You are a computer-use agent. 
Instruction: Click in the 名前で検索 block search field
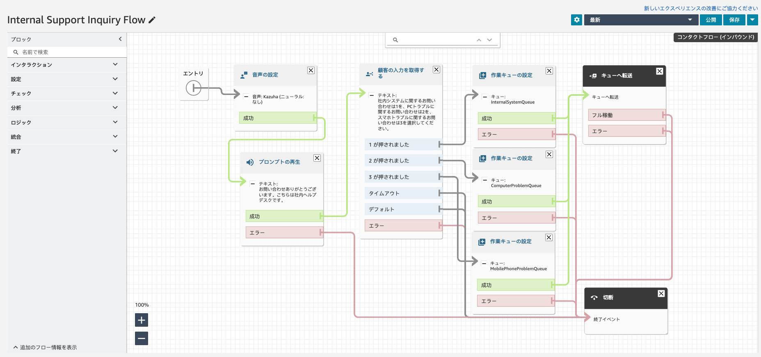tap(67, 52)
